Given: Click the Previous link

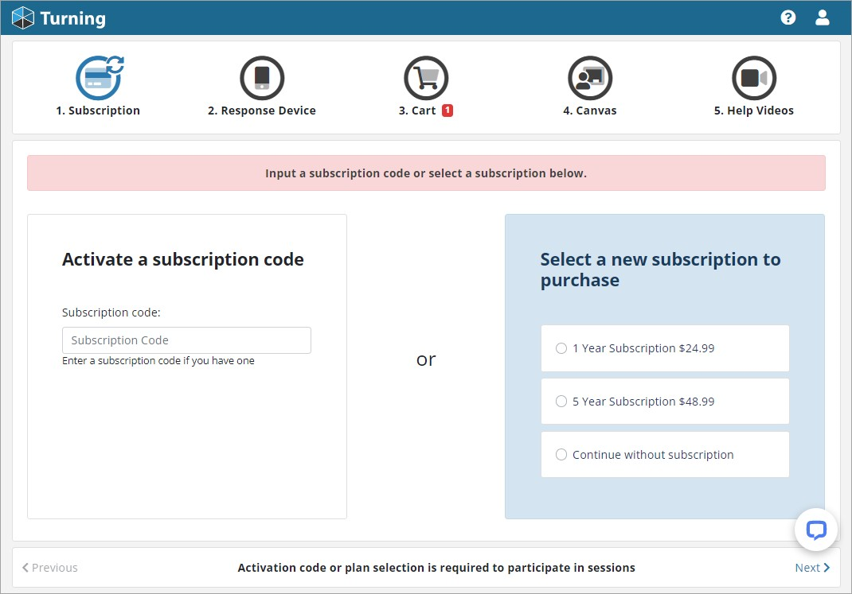Looking at the screenshot, I should click(49, 568).
